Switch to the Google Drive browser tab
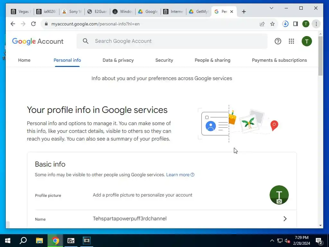The width and height of the screenshot is (329, 247). coord(148,12)
